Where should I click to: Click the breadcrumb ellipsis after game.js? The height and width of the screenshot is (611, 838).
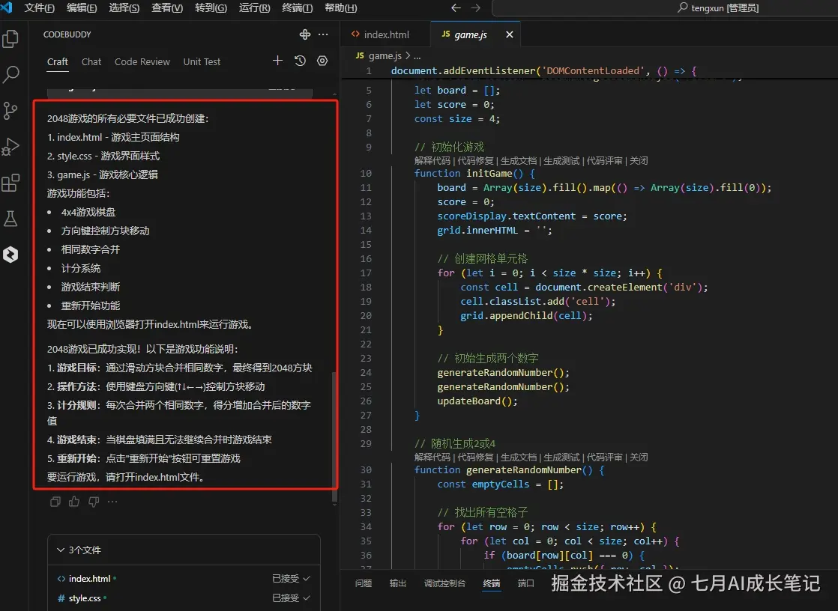pos(418,56)
